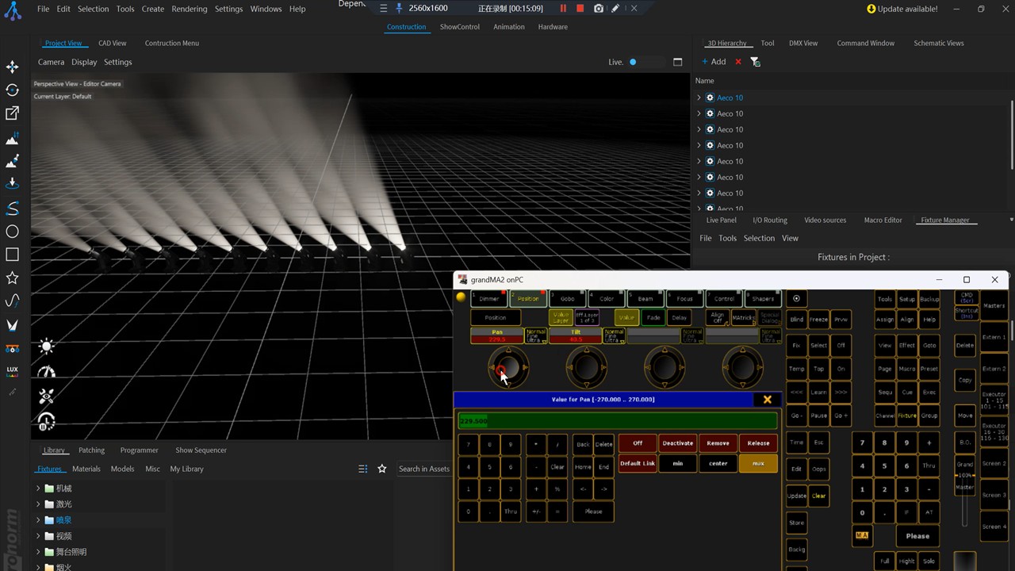1015x571 pixels.
Task: Select the star shape tool
Action: (x=12, y=278)
